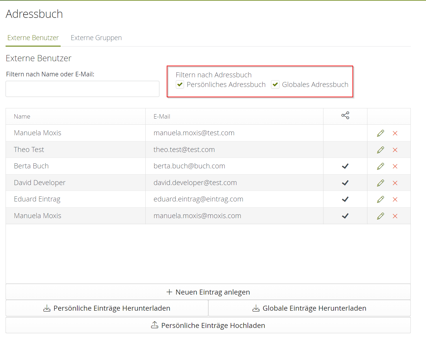This screenshot has width=426, height=342.
Task: Edit the manuela.moxis@test.com entry
Action: [x=380, y=133]
